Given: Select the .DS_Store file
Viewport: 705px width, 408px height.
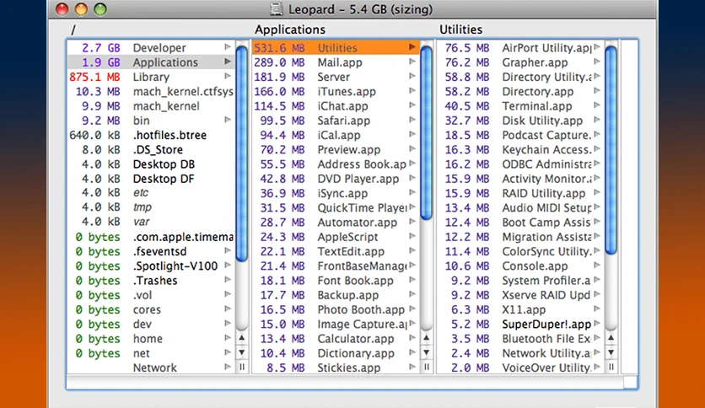Looking at the screenshot, I should [x=151, y=150].
